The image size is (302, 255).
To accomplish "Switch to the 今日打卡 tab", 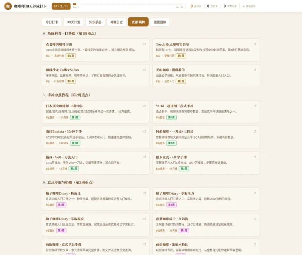I will (52, 22).
